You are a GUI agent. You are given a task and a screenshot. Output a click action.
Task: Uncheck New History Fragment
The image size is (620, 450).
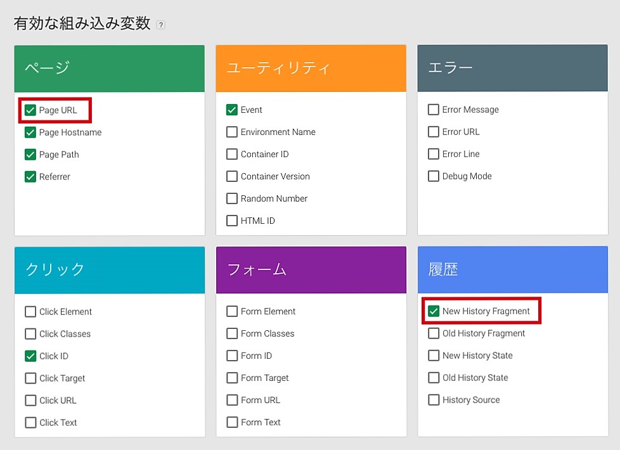434,311
